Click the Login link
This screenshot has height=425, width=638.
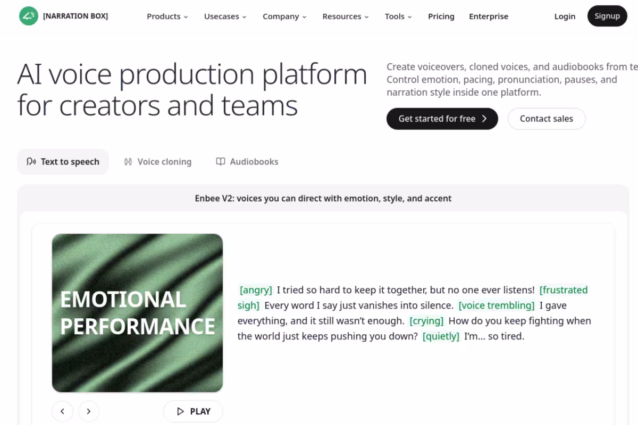click(x=565, y=16)
